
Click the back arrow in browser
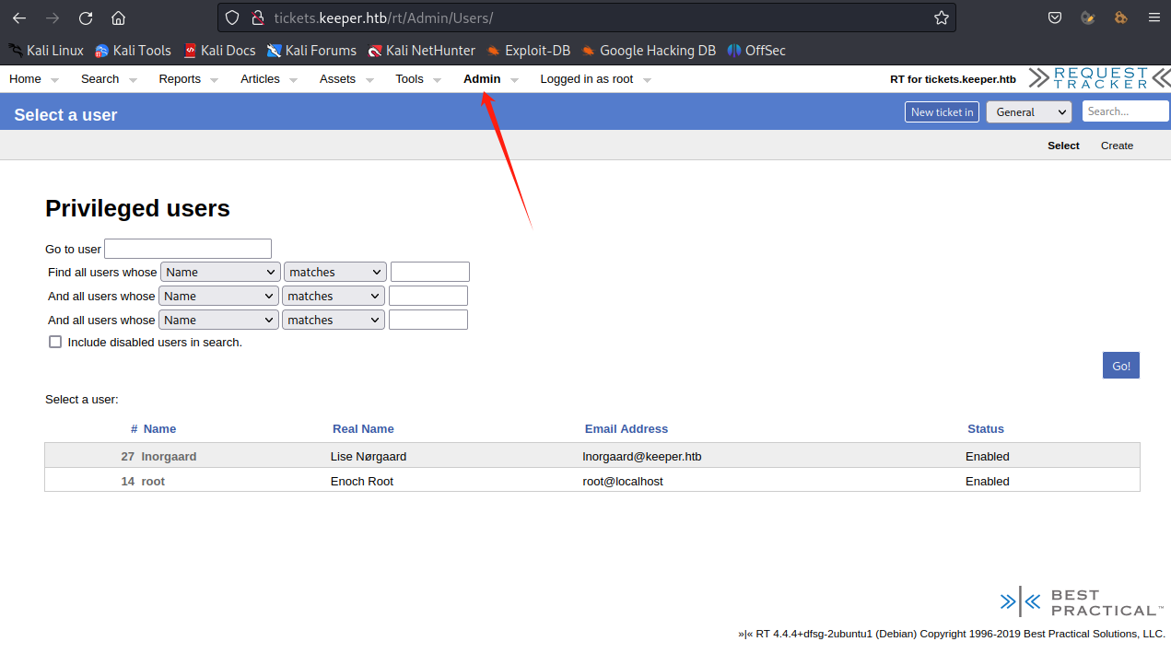(19, 17)
